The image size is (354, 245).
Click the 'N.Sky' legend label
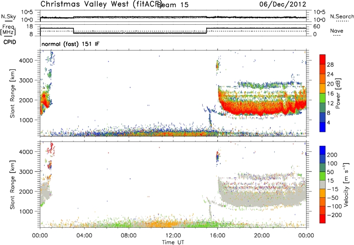[x=8, y=16]
